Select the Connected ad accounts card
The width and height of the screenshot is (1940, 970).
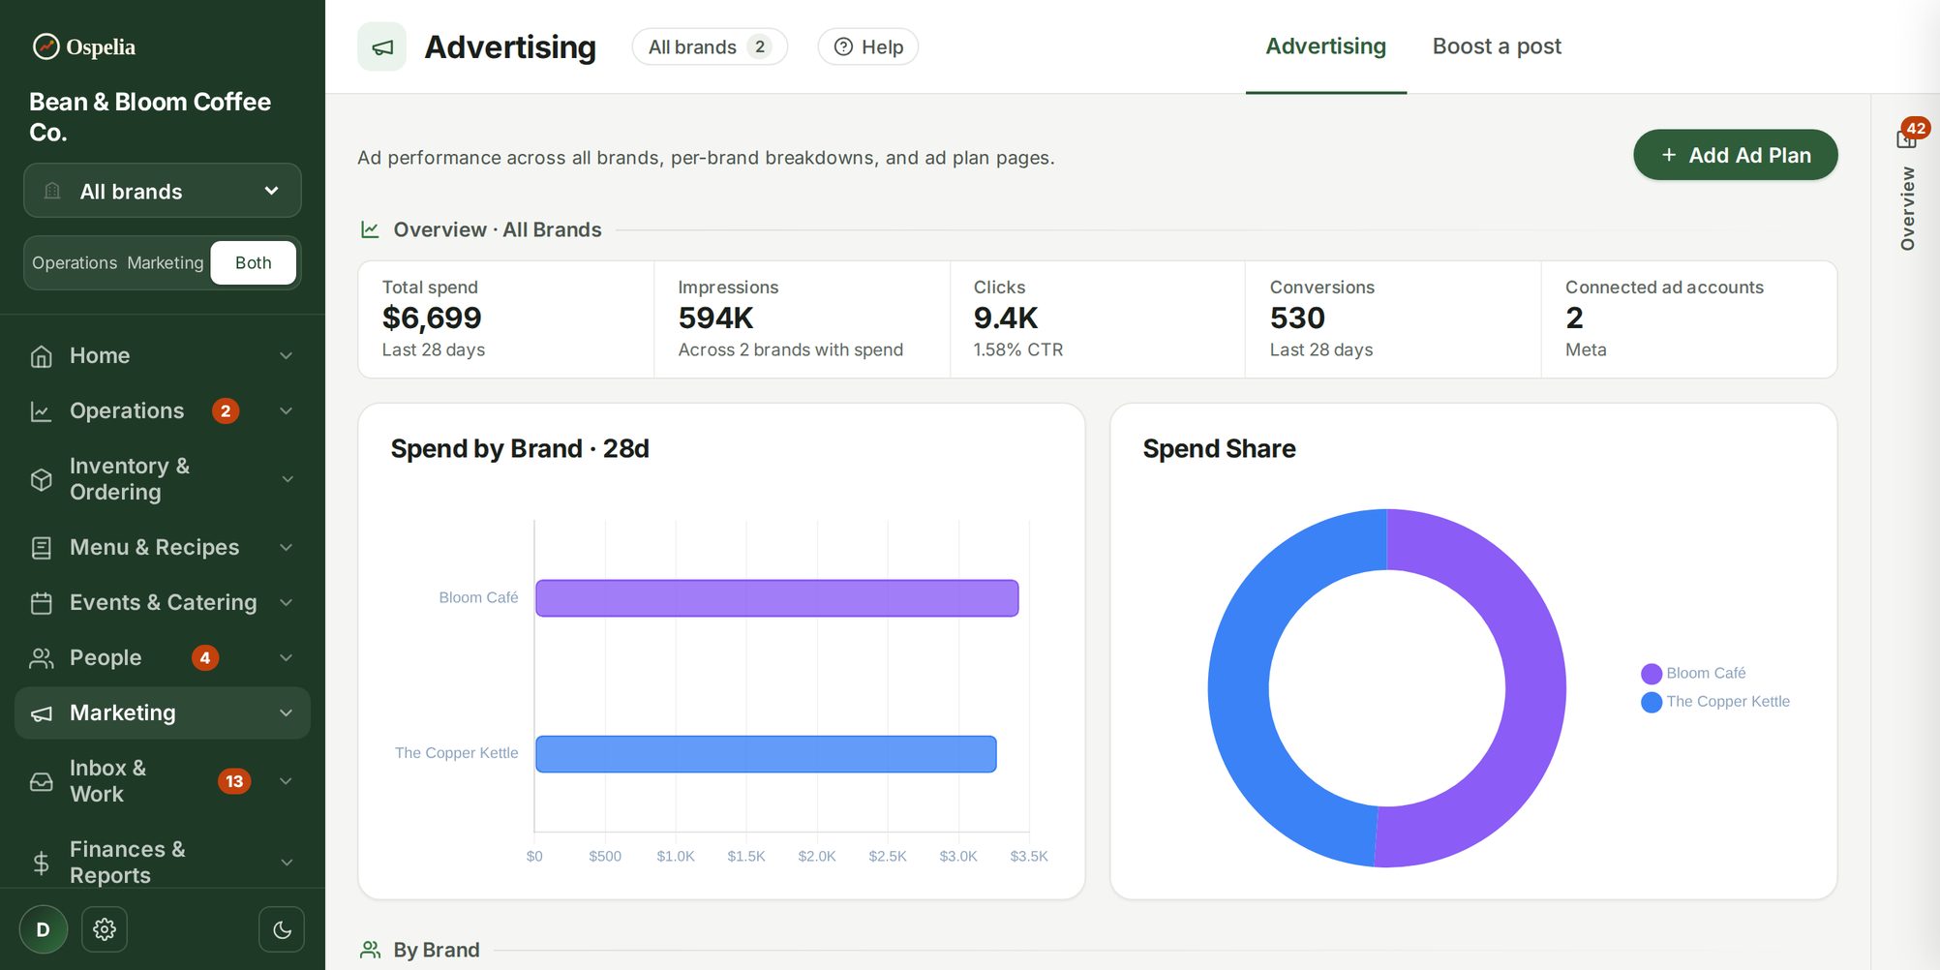click(1689, 319)
